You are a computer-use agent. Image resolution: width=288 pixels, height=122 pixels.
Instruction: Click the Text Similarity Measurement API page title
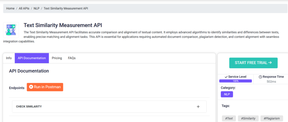[63, 25]
